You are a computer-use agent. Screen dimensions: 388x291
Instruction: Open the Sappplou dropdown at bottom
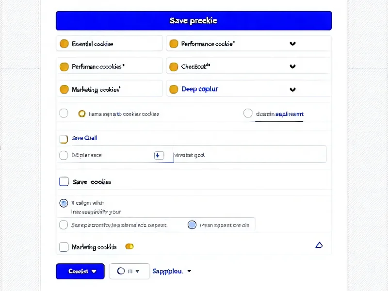172,271
